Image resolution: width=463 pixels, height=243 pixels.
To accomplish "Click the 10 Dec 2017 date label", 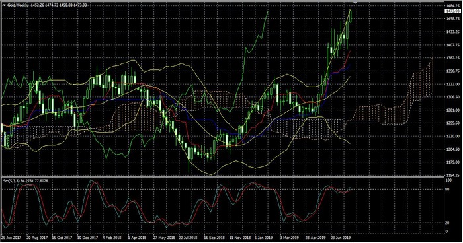I will (88, 238).
